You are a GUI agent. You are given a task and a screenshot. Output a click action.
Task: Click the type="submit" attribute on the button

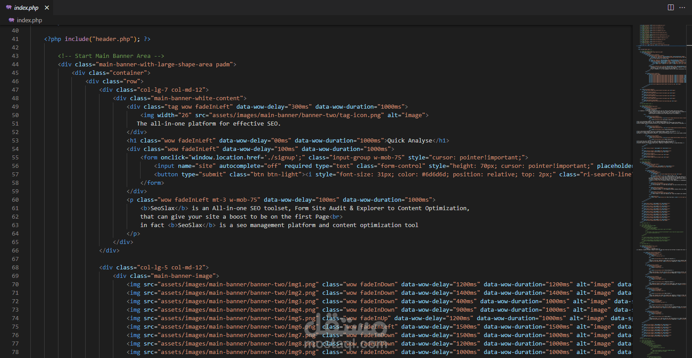204,174
